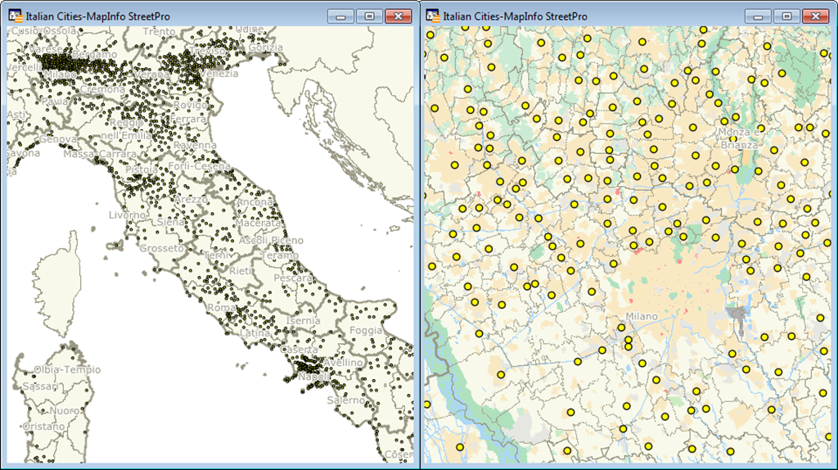
Task: Click the 'Ascoli Piceno' map label
Action: tap(271, 241)
